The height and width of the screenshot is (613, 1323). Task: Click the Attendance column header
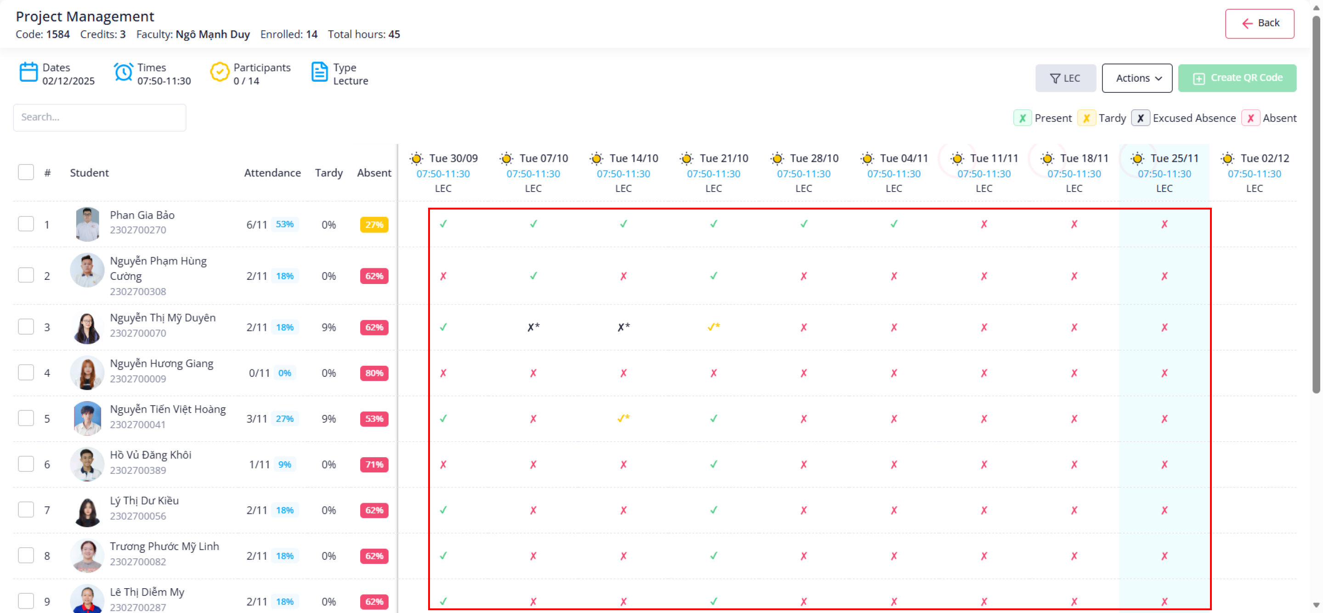[x=272, y=173]
